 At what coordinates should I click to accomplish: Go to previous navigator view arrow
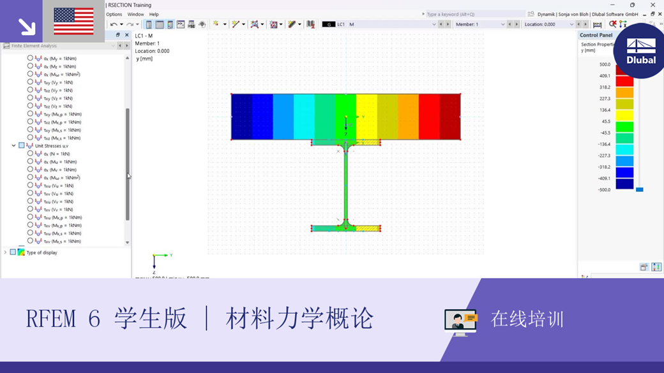tap(120, 46)
